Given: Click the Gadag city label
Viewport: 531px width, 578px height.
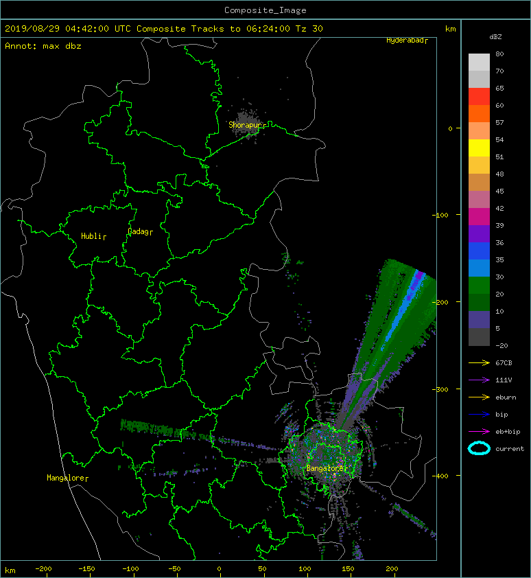Looking at the screenshot, I should pyautogui.click(x=138, y=231).
